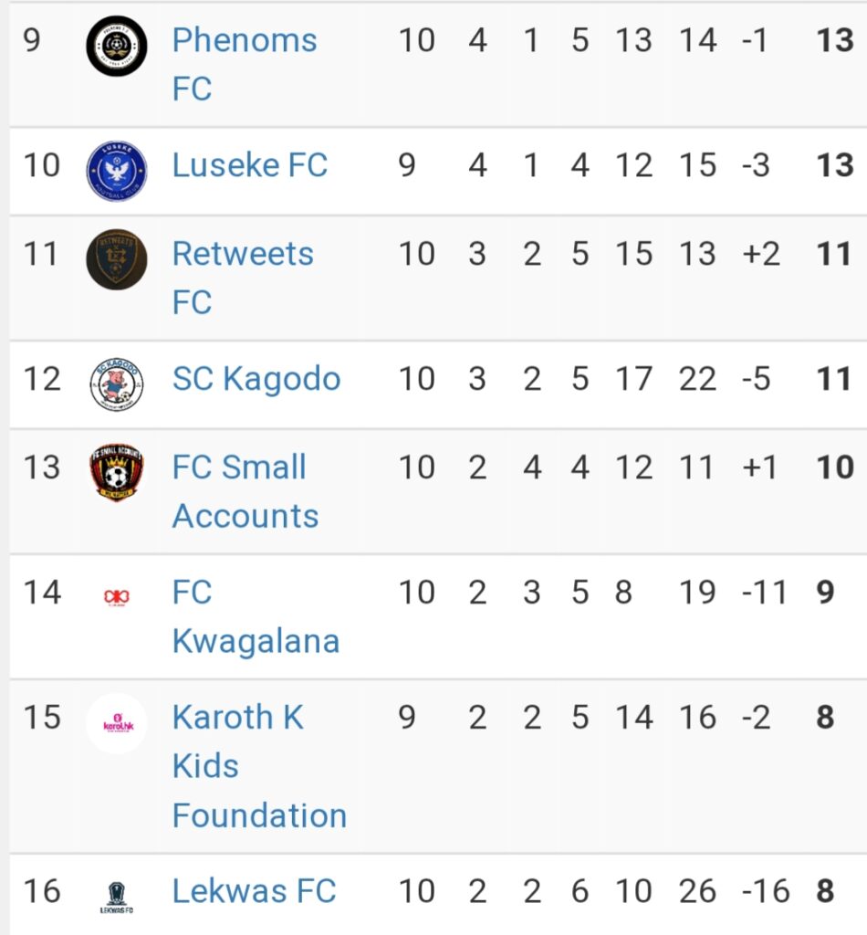Viewport: 867px width, 935px height.
Task: Click the Retweets FC dark badge
Action: [117, 259]
